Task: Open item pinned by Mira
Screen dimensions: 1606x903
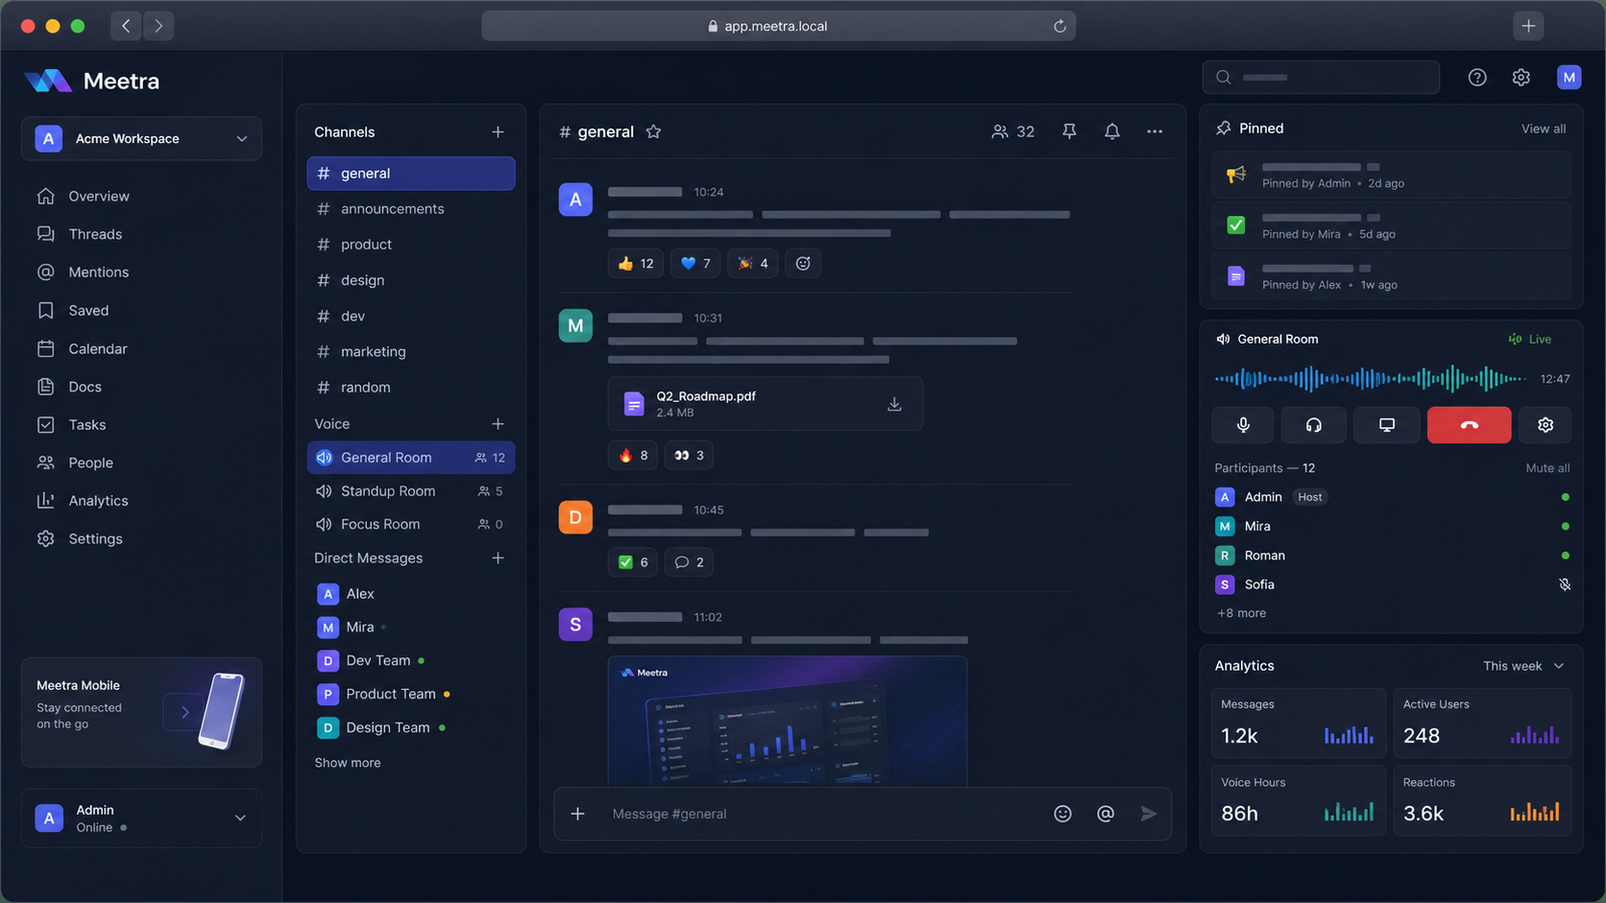Action: pyautogui.click(x=1391, y=226)
